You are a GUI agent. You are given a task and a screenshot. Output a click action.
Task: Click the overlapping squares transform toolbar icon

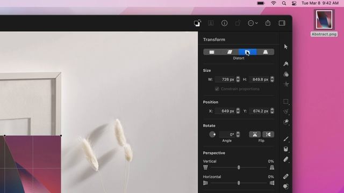pos(197,23)
